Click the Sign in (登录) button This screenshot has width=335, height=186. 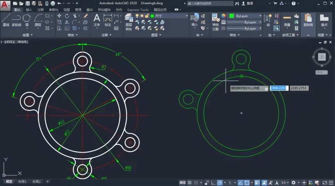point(247,3)
